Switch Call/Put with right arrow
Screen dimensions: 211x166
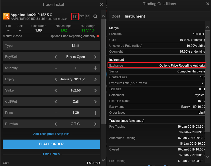[95, 102]
